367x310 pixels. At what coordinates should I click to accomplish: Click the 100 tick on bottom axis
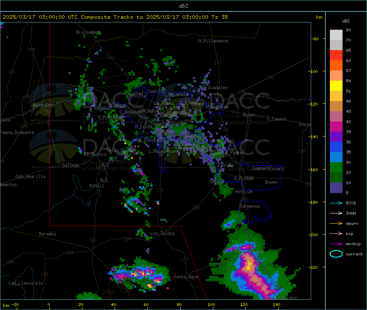coord(211,305)
